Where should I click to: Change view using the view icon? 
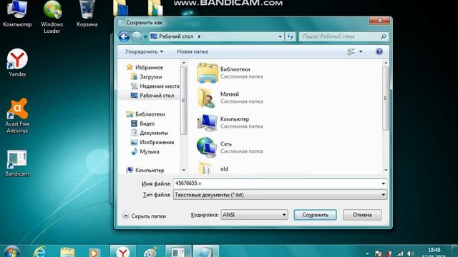351,52
